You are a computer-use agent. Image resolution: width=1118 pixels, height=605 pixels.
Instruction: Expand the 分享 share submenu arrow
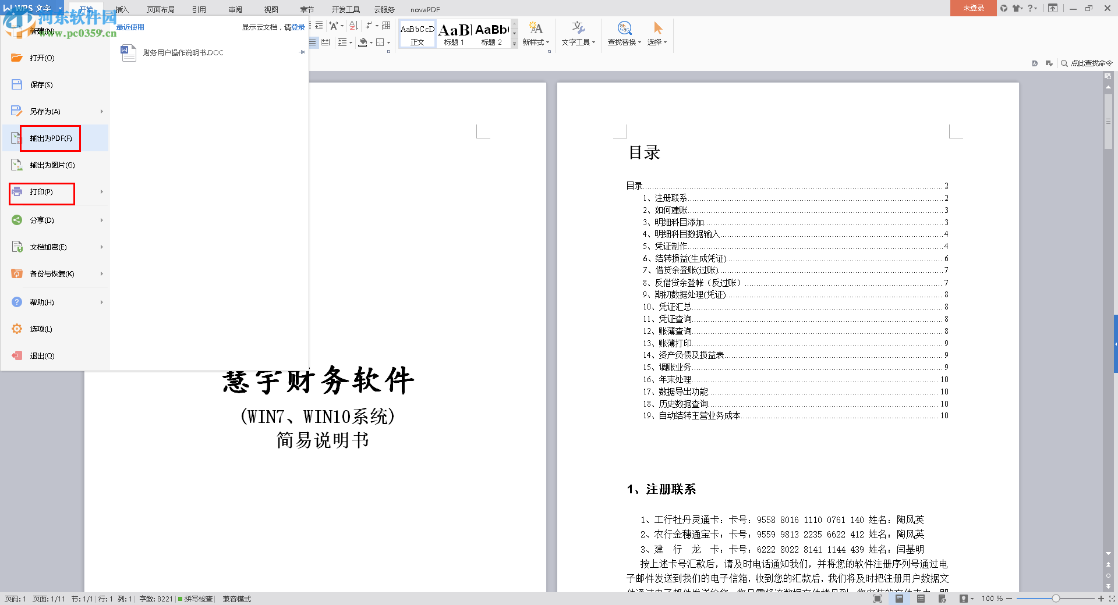coord(101,220)
